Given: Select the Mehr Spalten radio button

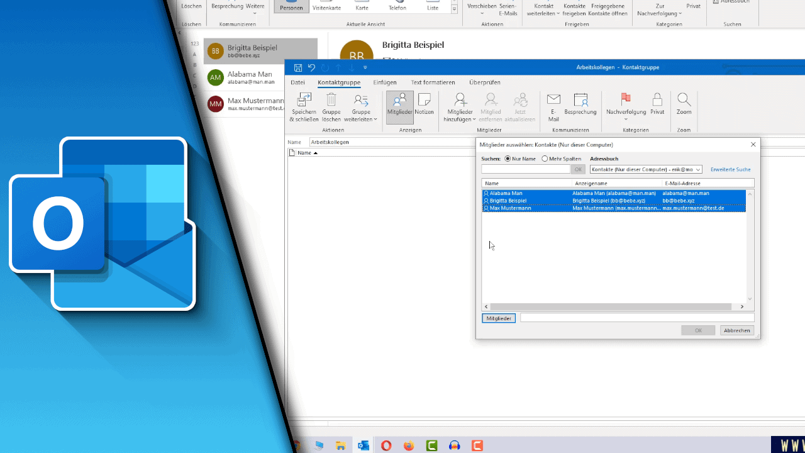Looking at the screenshot, I should 545,159.
